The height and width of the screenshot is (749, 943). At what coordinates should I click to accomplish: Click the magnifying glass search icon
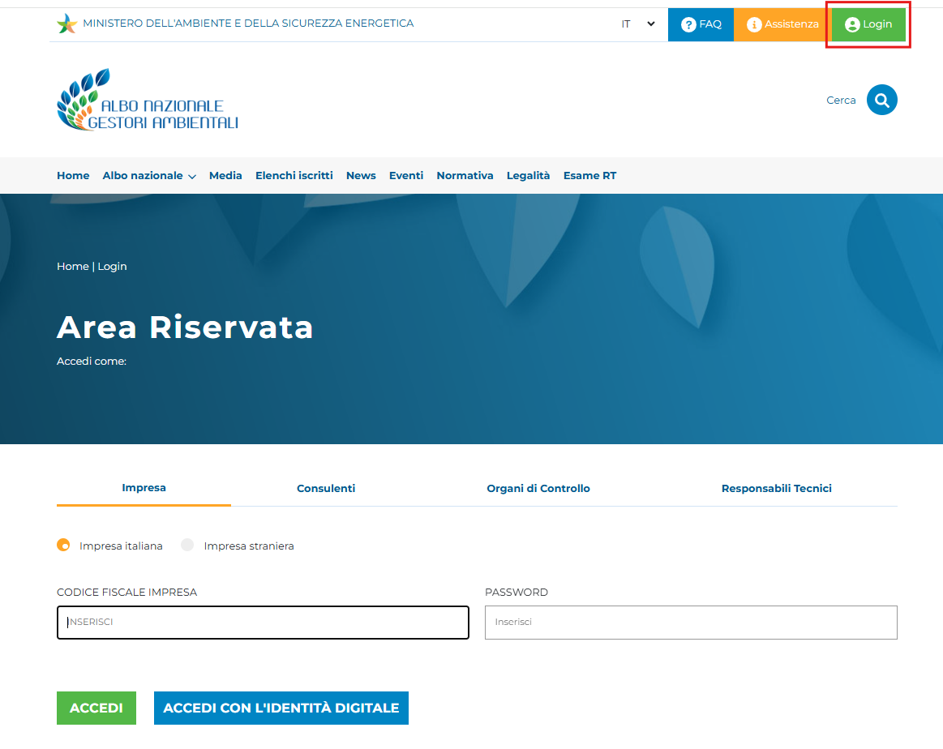point(881,100)
